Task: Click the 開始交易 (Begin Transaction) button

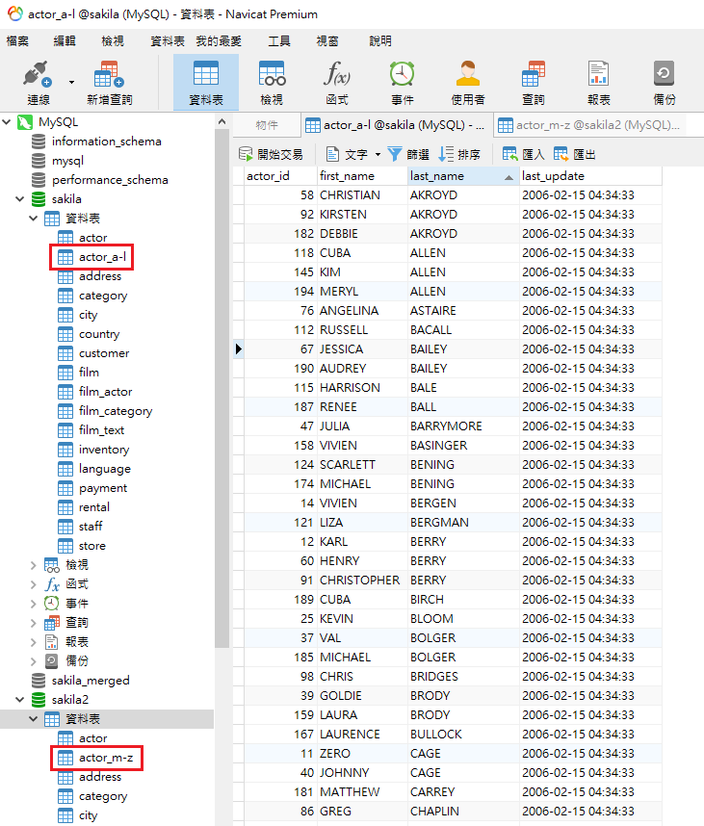Action: 272,154
